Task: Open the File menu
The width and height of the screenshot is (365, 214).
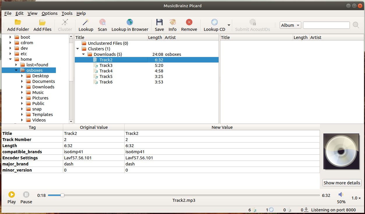Action: (8, 13)
